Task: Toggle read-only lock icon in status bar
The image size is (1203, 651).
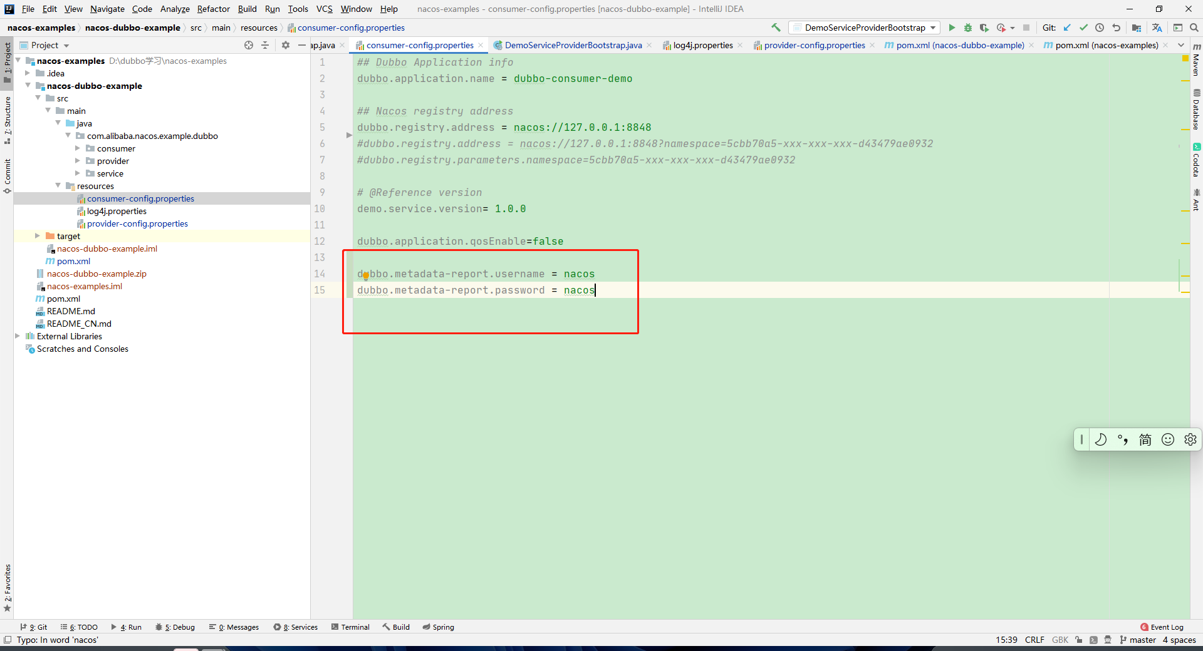Action: tap(1078, 640)
